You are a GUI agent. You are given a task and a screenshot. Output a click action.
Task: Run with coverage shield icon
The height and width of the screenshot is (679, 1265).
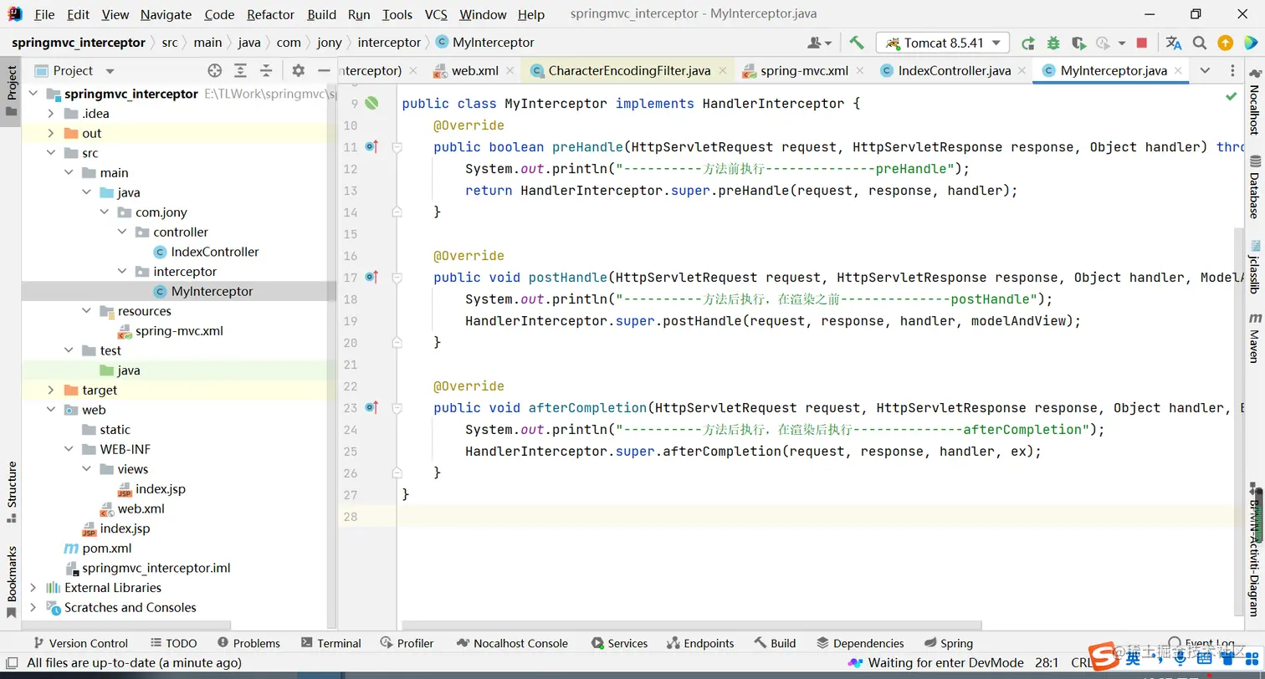(x=1078, y=43)
